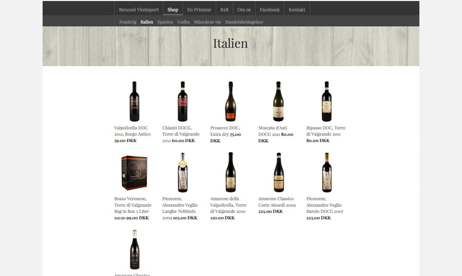Viewport: 462px width, 276px height.
Task: Open the Amarone Classico Corte Aleardi 2009 image
Action: click(x=278, y=172)
